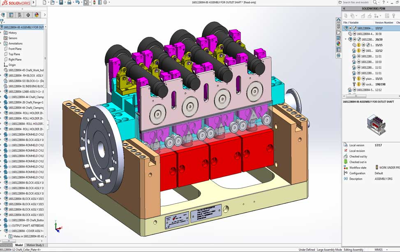The width and height of the screenshot is (400, 252).
Task: Open the Design Library task pane icon
Action: pyautogui.click(x=338, y=26)
